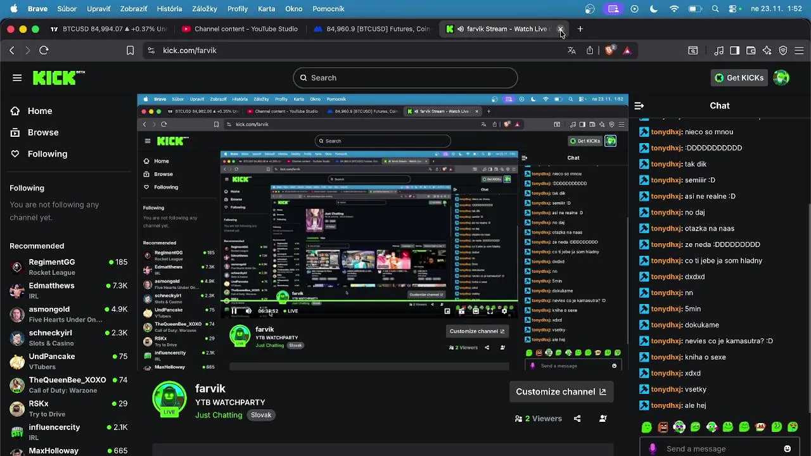Open the Apple menu
This screenshot has width=811, height=456.
13,9
